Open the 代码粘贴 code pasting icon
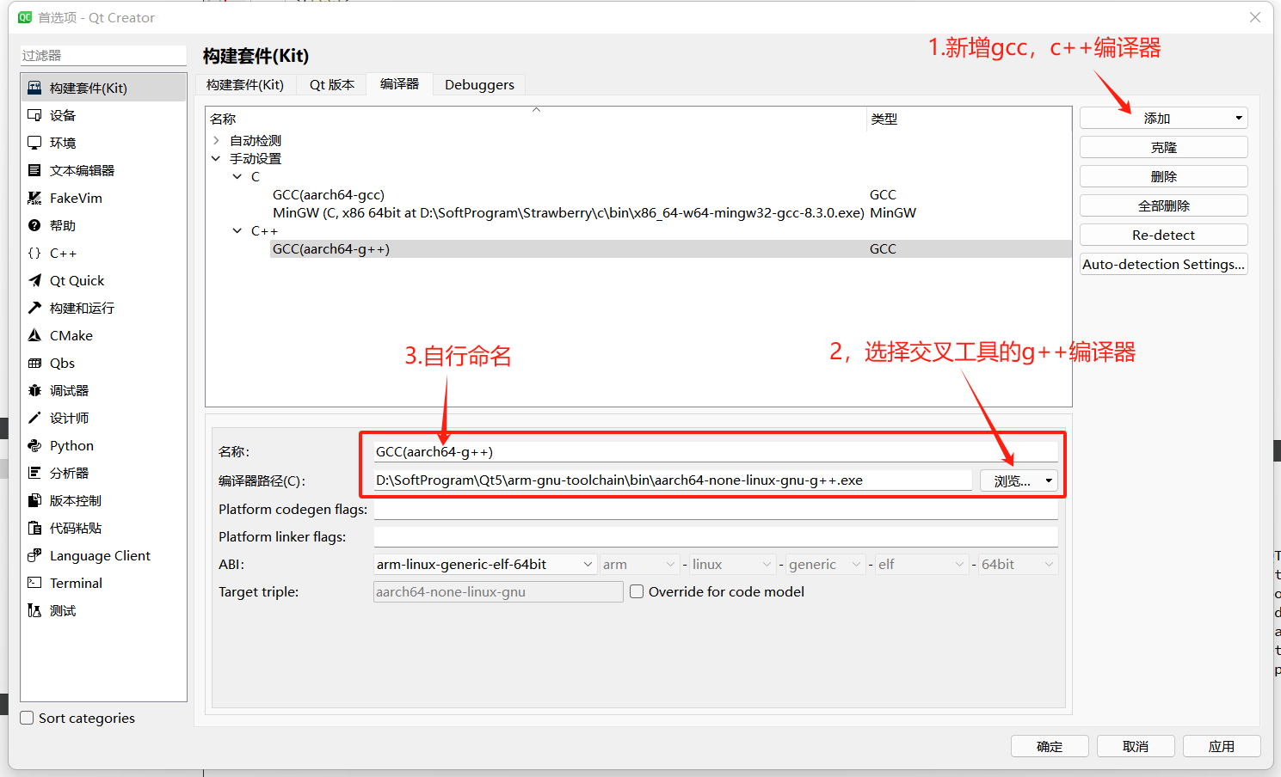This screenshot has height=777, width=1281. pyautogui.click(x=34, y=528)
